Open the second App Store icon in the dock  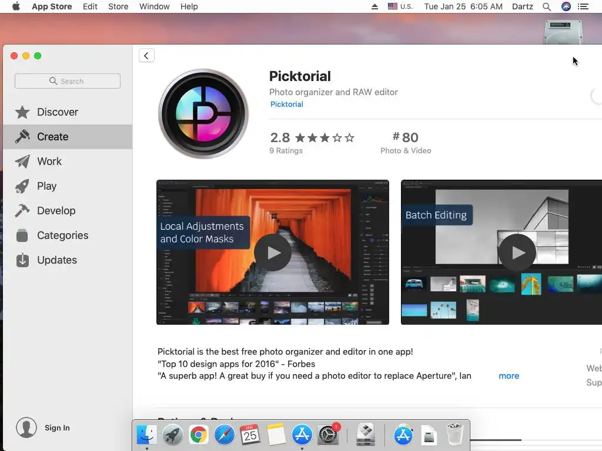coord(403,435)
